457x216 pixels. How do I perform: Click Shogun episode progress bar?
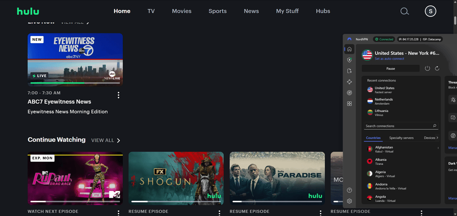[176, 201]
